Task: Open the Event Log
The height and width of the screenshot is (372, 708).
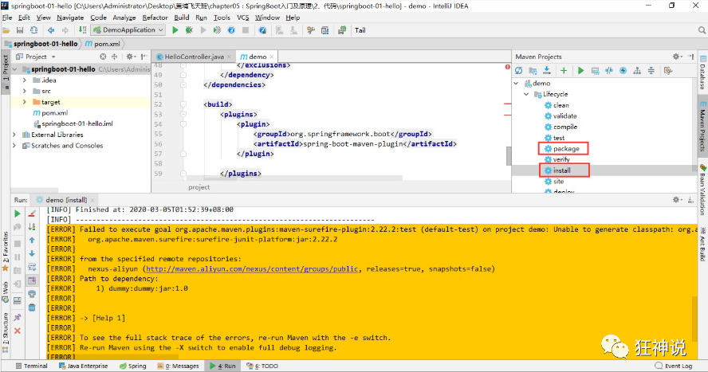Action: [x=673, y=366]
